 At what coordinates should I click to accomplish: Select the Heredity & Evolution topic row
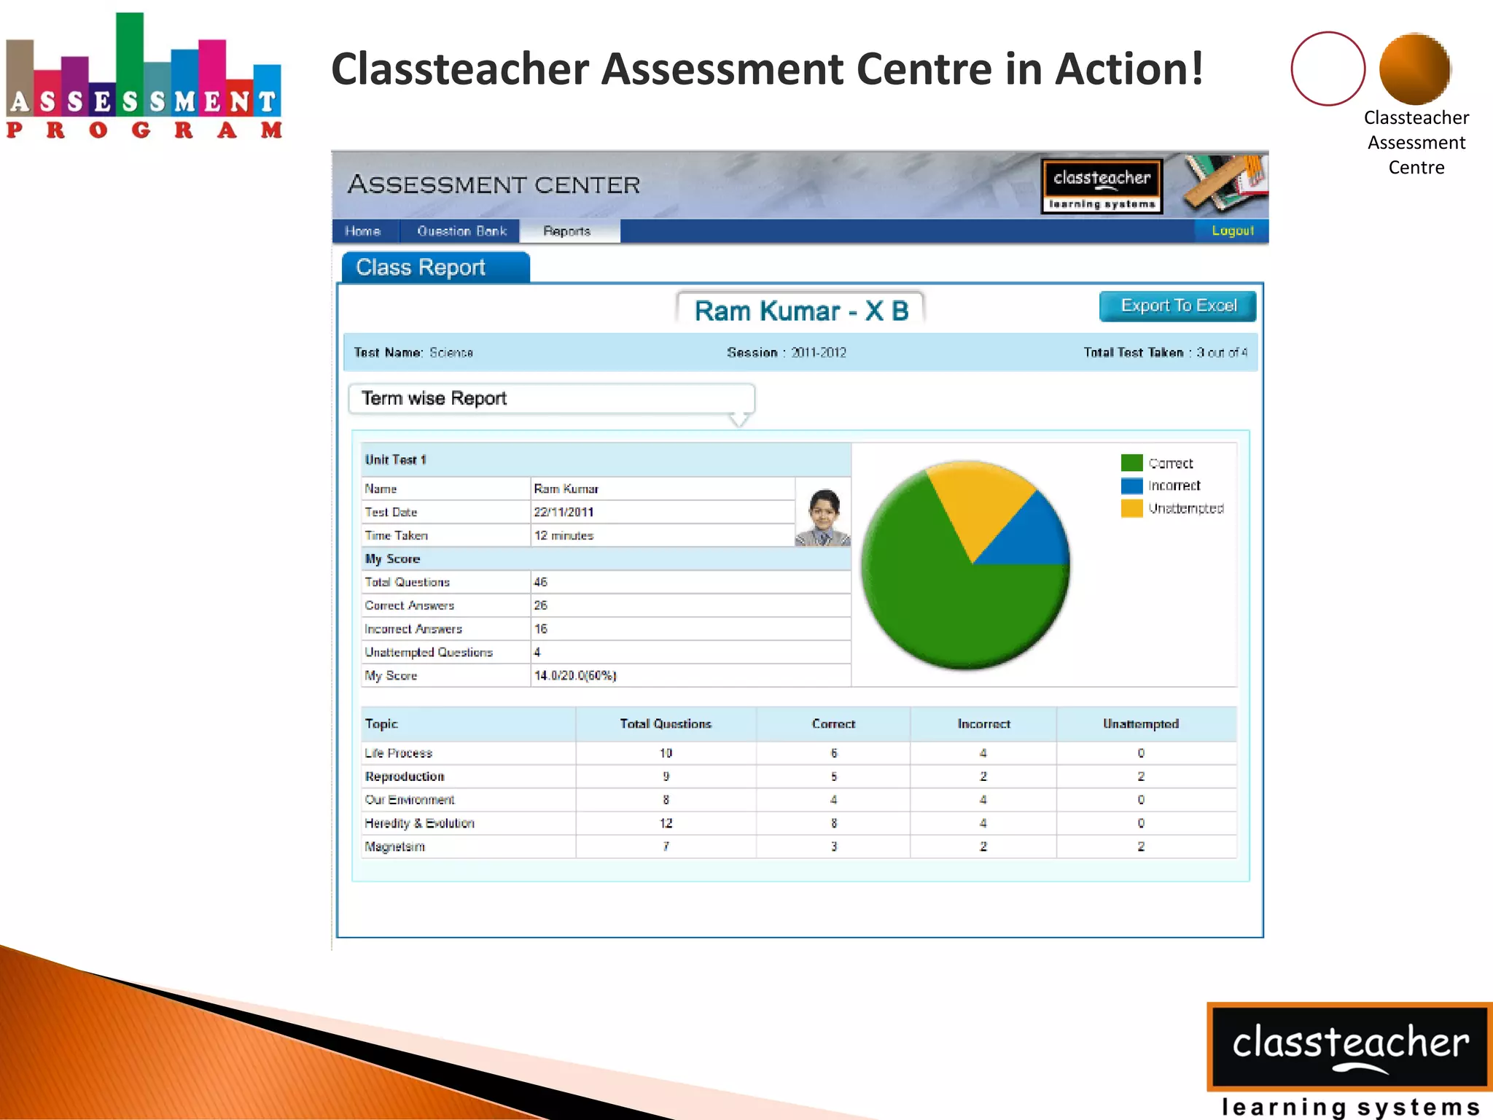pyautogui.click(x=799, y=822)
